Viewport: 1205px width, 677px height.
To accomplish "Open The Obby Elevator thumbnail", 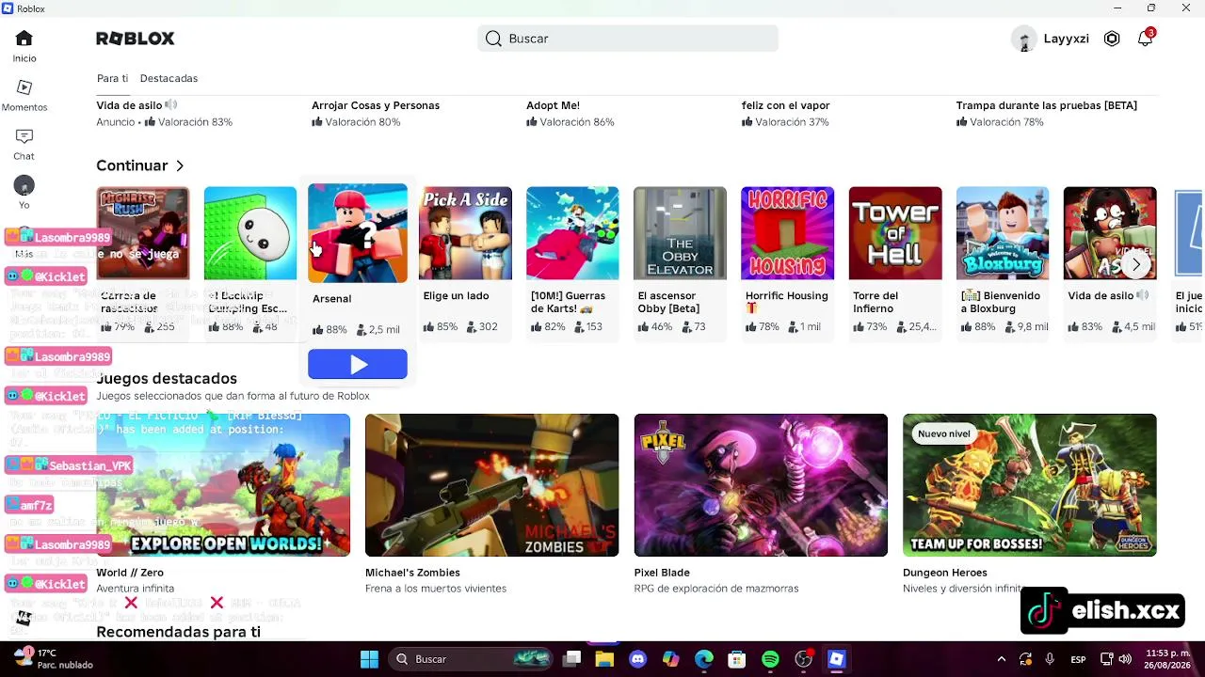I will pos(680,233).
